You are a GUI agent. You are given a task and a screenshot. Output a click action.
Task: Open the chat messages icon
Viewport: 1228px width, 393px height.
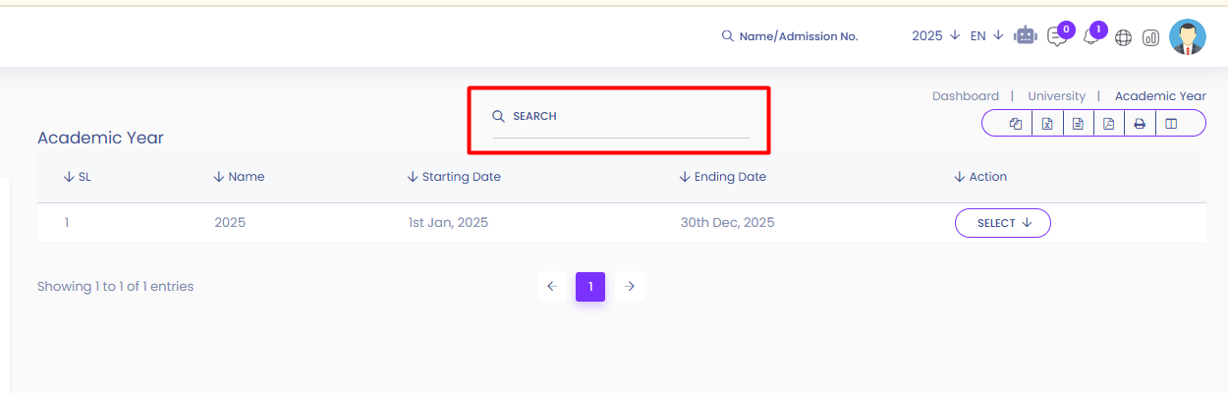click(x=1057, y=36)
